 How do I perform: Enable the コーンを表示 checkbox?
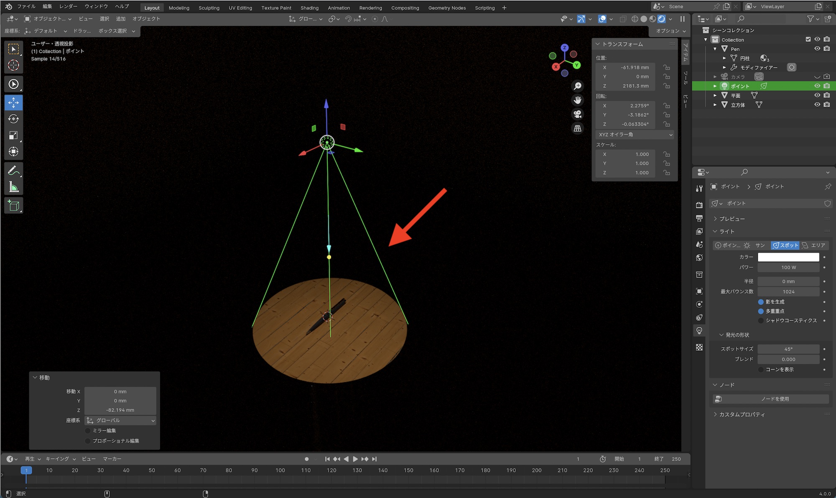[x=761, y=370]
